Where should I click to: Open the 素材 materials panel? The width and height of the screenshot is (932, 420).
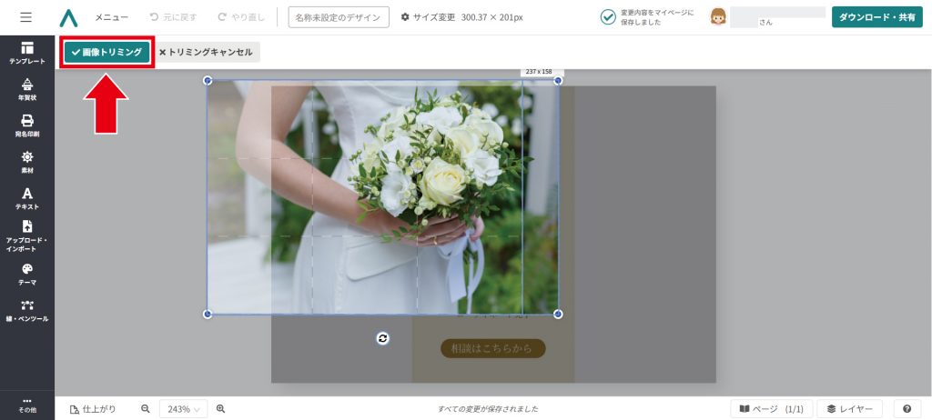(27, 162)
